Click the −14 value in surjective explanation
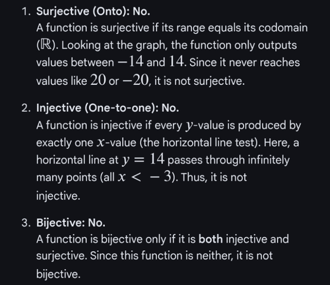This screenshot has height=285, width=330. (x=131, y=61)
